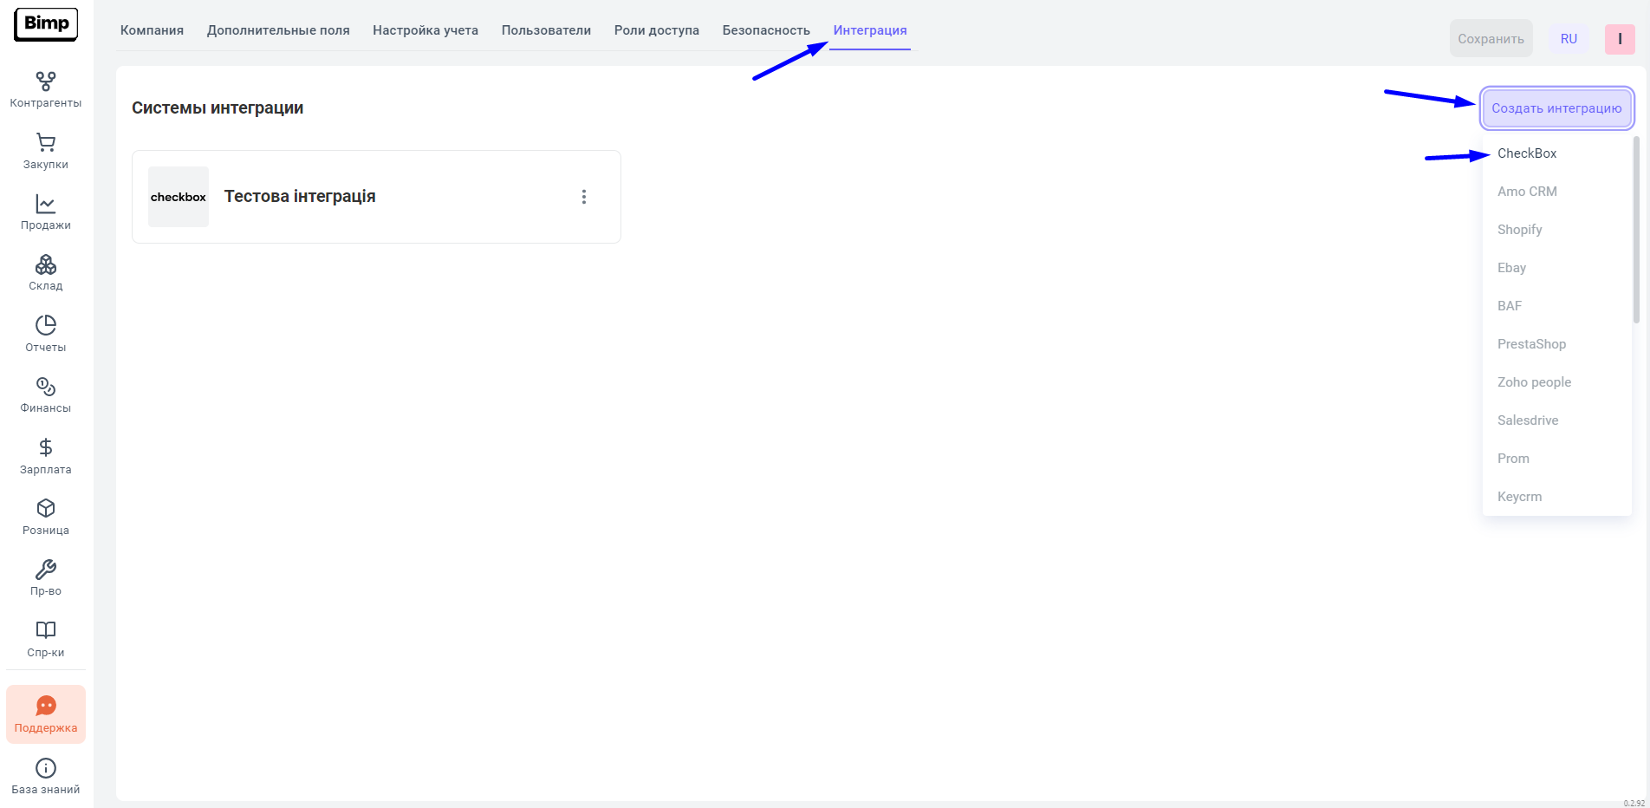Viewport: 1650px width, 808px height.
Task: Switch to the Безопасность tab
Action: [766, 30]
